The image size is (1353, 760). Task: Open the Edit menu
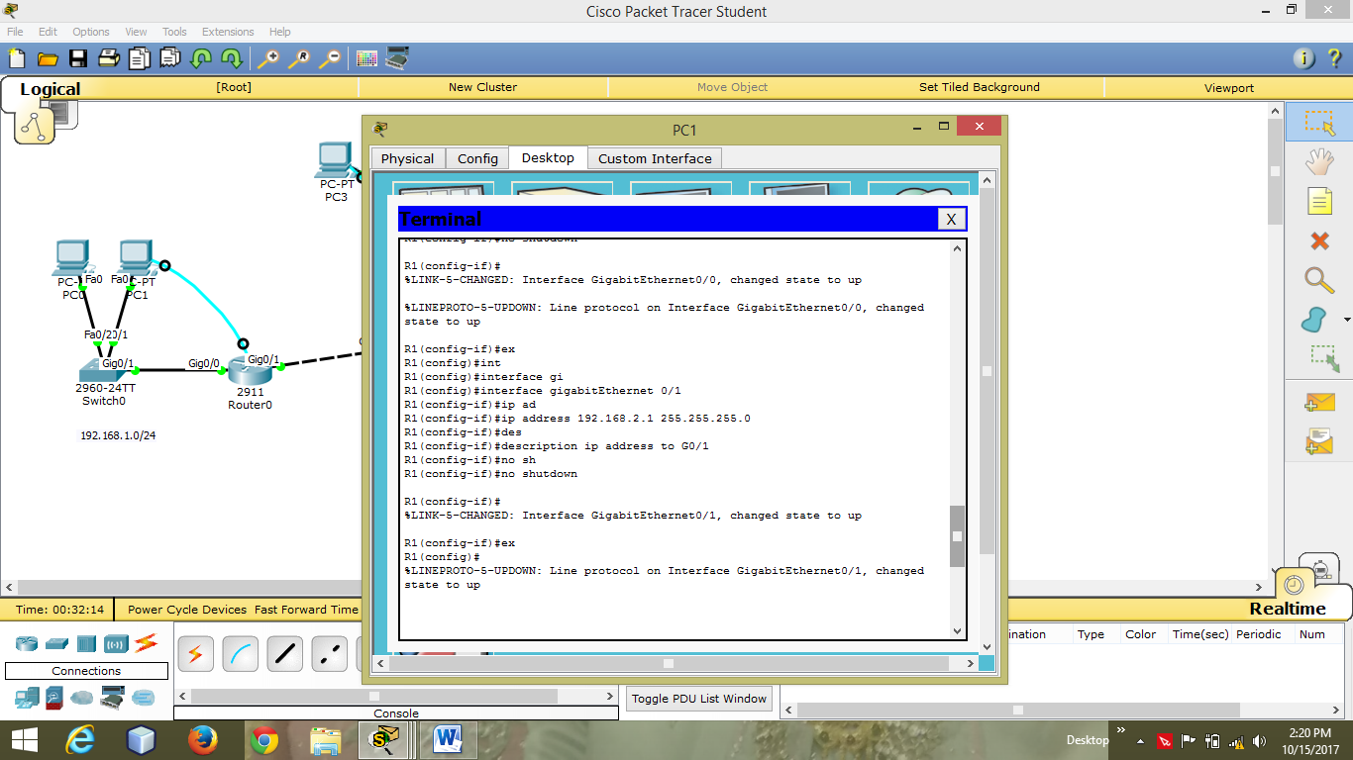pyautogui.click(x=48, y=32)
